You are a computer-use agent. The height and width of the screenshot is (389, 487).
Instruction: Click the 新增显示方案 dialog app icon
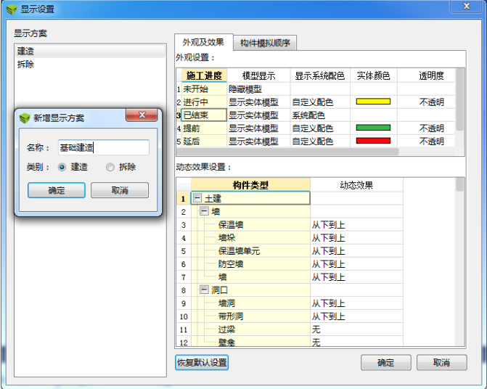(x=25, y=118)
